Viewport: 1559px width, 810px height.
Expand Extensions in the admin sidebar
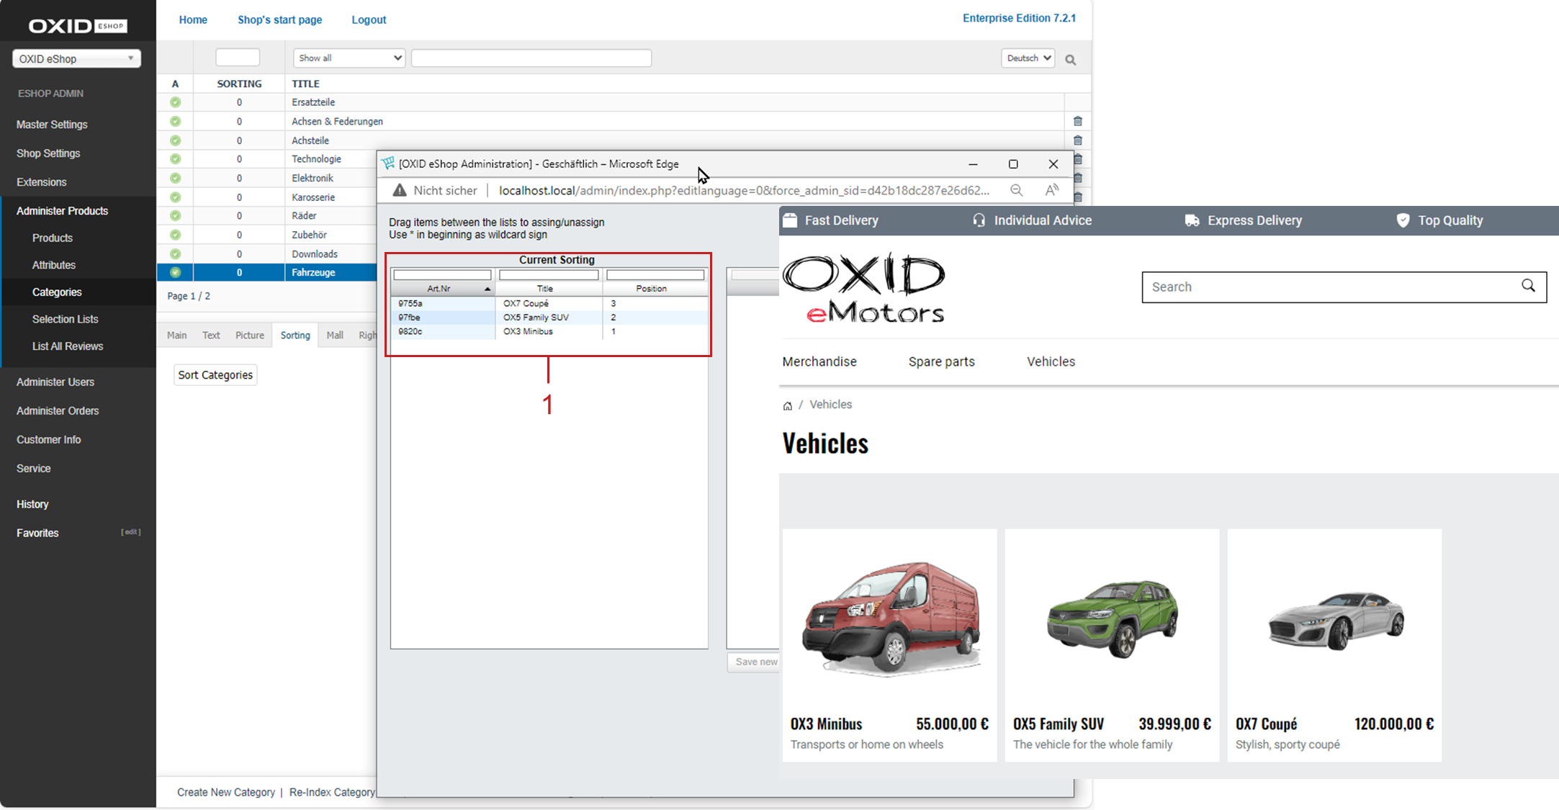42,182
